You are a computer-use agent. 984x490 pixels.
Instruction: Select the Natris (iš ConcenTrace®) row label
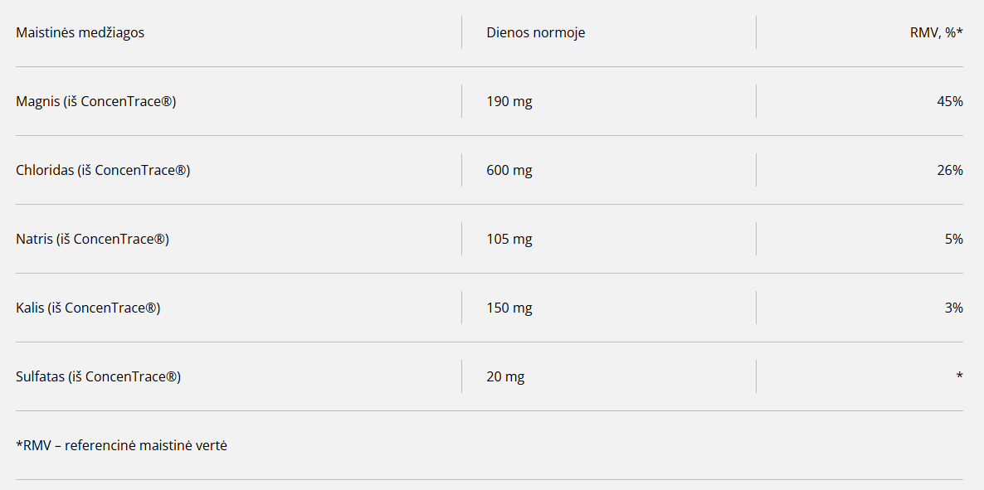pyautogui.click(x=92, y=240)
